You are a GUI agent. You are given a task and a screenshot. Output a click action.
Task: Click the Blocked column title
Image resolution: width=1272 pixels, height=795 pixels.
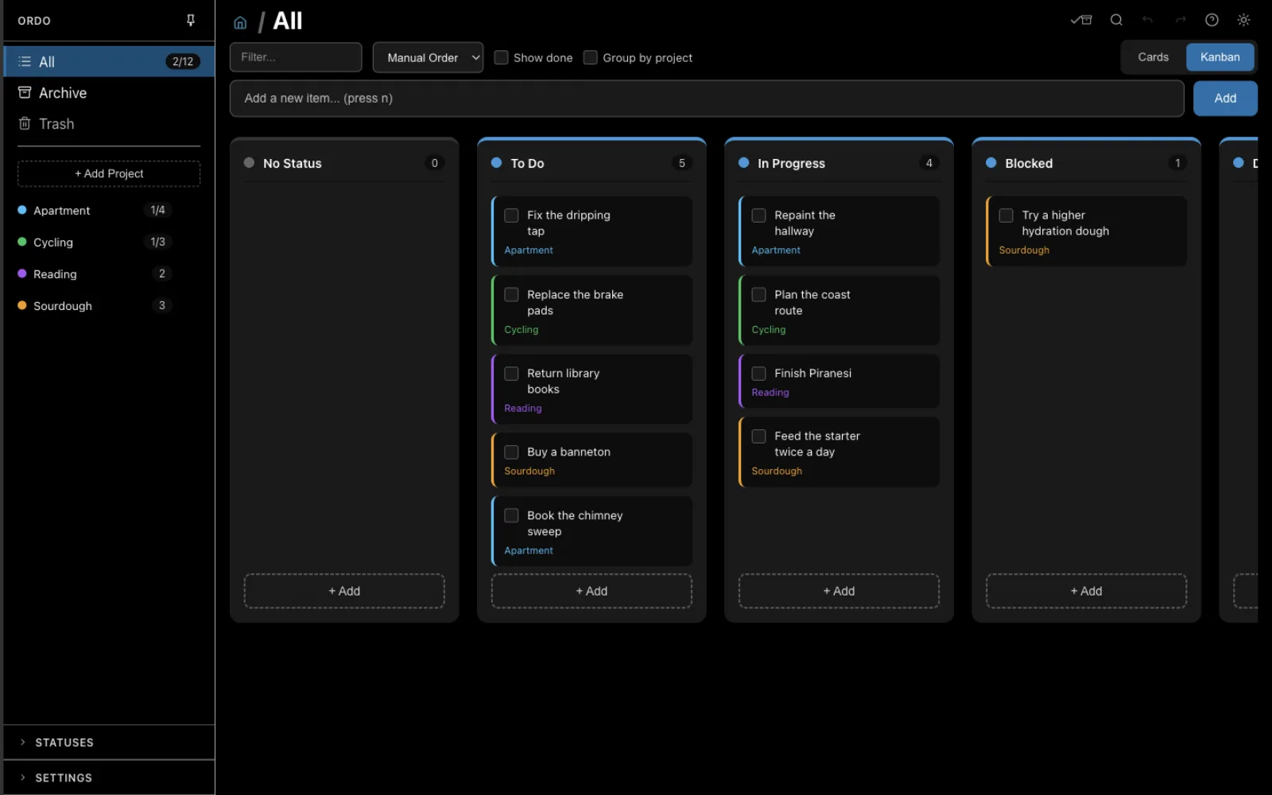(x=1029, y=163)
